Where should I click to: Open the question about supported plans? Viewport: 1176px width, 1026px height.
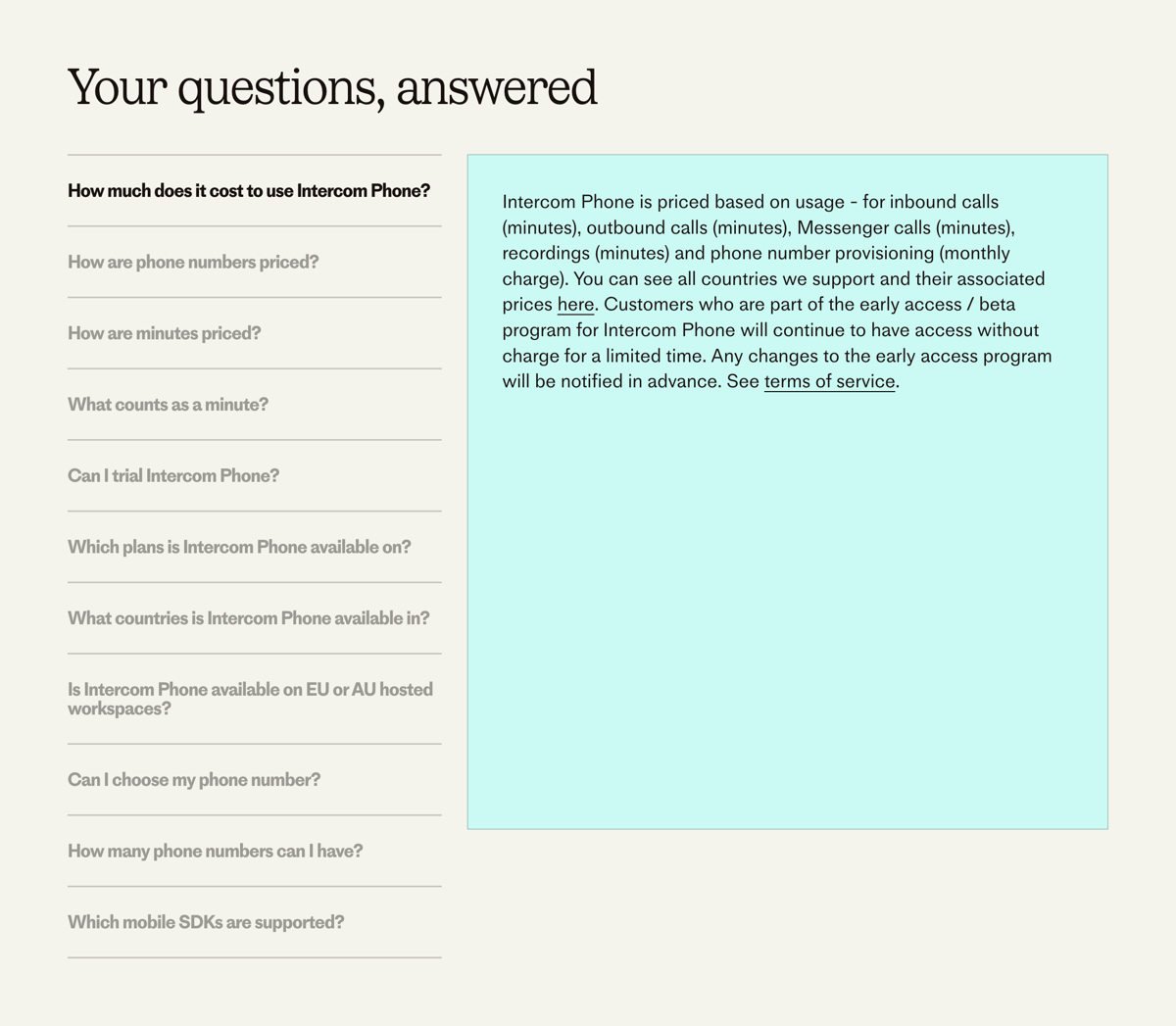pos(240,547)
